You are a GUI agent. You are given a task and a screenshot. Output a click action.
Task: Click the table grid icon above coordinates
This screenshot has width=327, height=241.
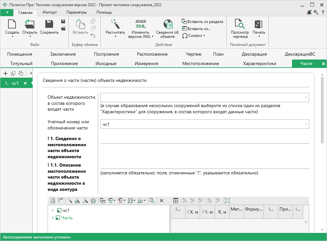(x=175, y=201)
